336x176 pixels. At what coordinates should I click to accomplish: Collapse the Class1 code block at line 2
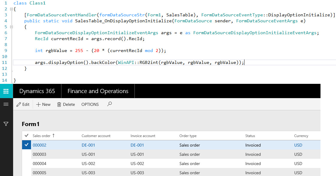(x=11, y=9)
